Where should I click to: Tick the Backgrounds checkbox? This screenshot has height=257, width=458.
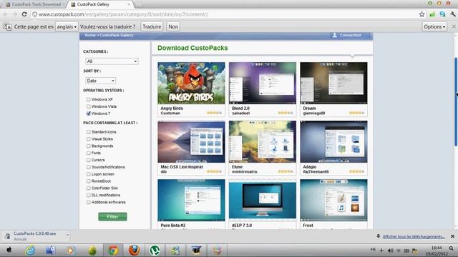tap(89, 146)
